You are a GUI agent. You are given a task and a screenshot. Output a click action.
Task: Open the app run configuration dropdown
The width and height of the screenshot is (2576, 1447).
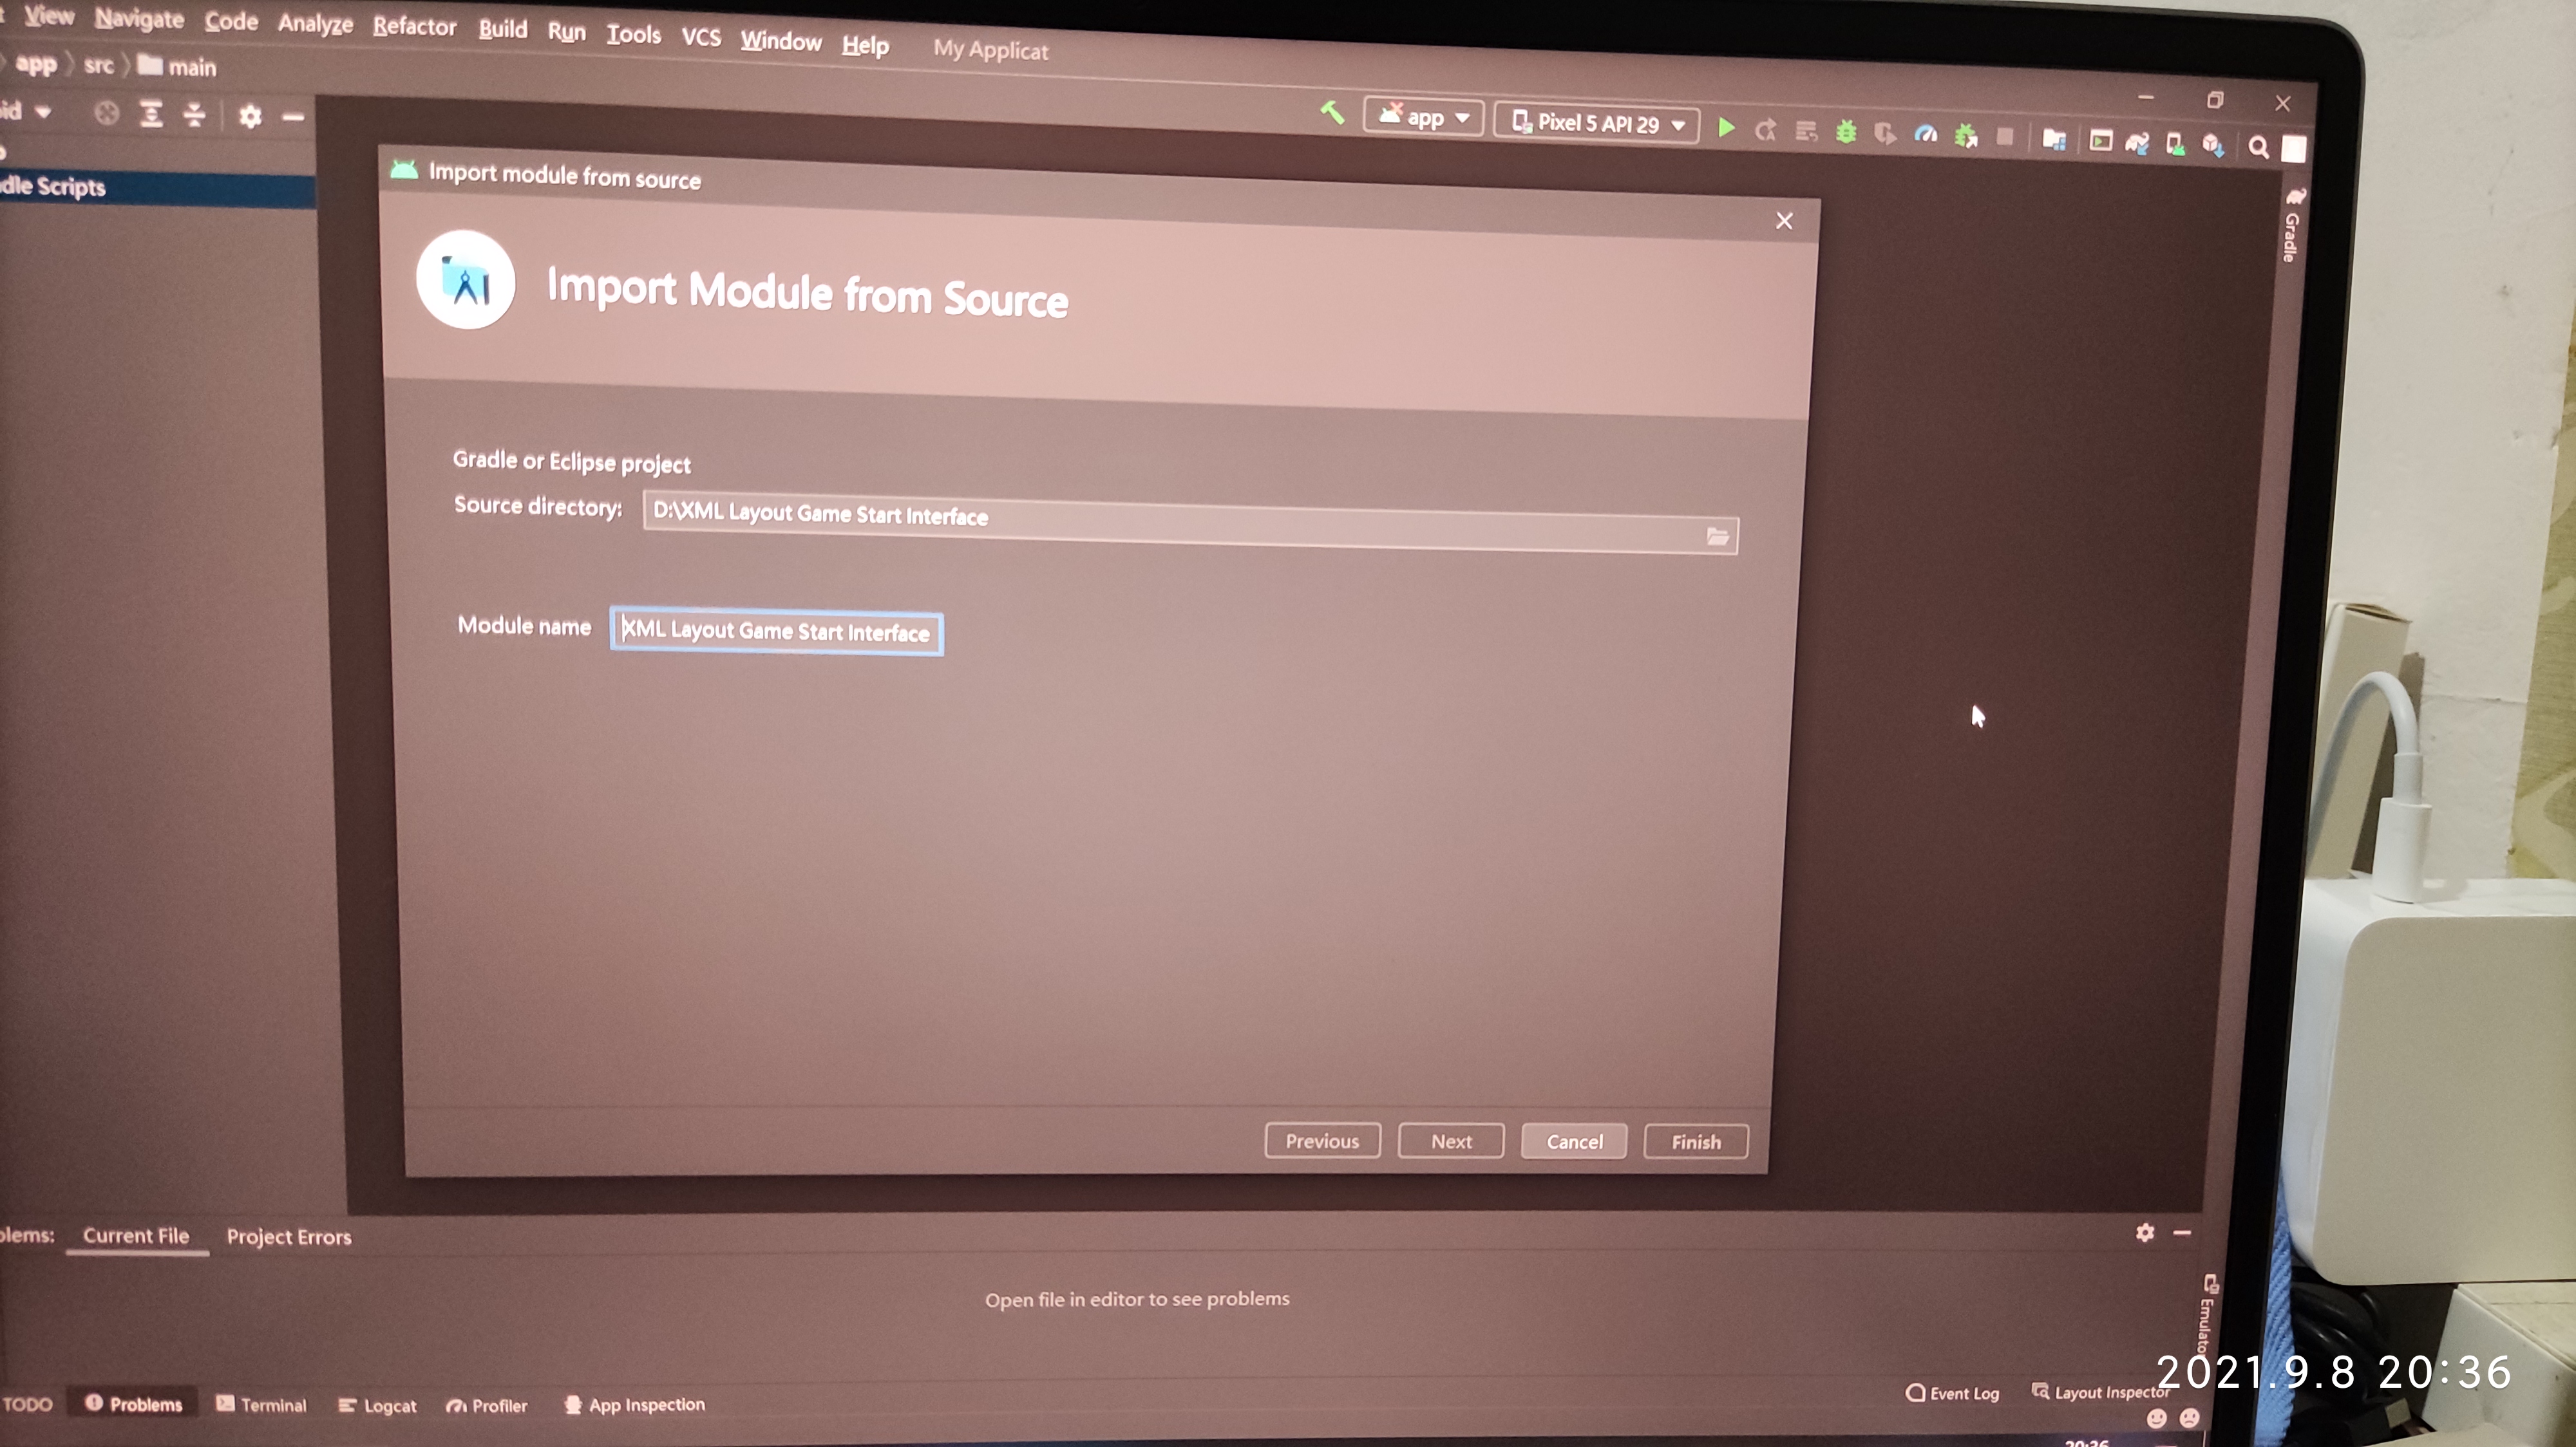(1423, 117)
